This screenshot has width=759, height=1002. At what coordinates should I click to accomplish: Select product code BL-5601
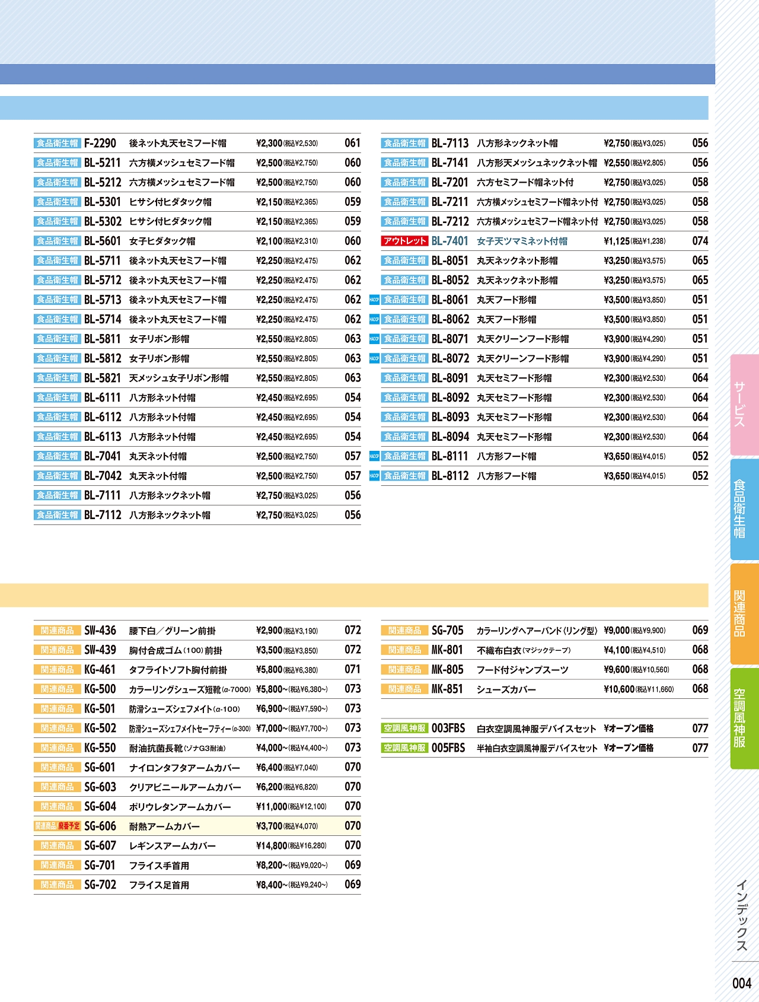click(x=103, y=241)
